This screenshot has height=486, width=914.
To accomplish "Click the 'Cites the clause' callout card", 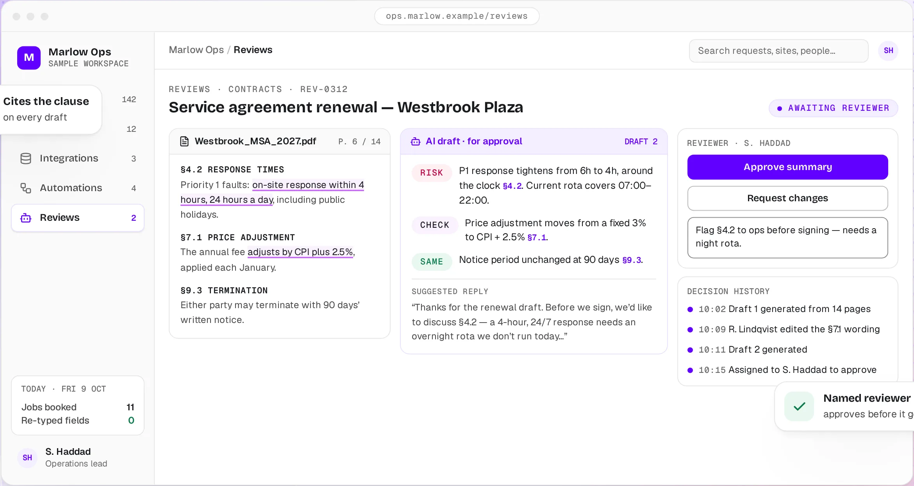I will click(51, 110).
